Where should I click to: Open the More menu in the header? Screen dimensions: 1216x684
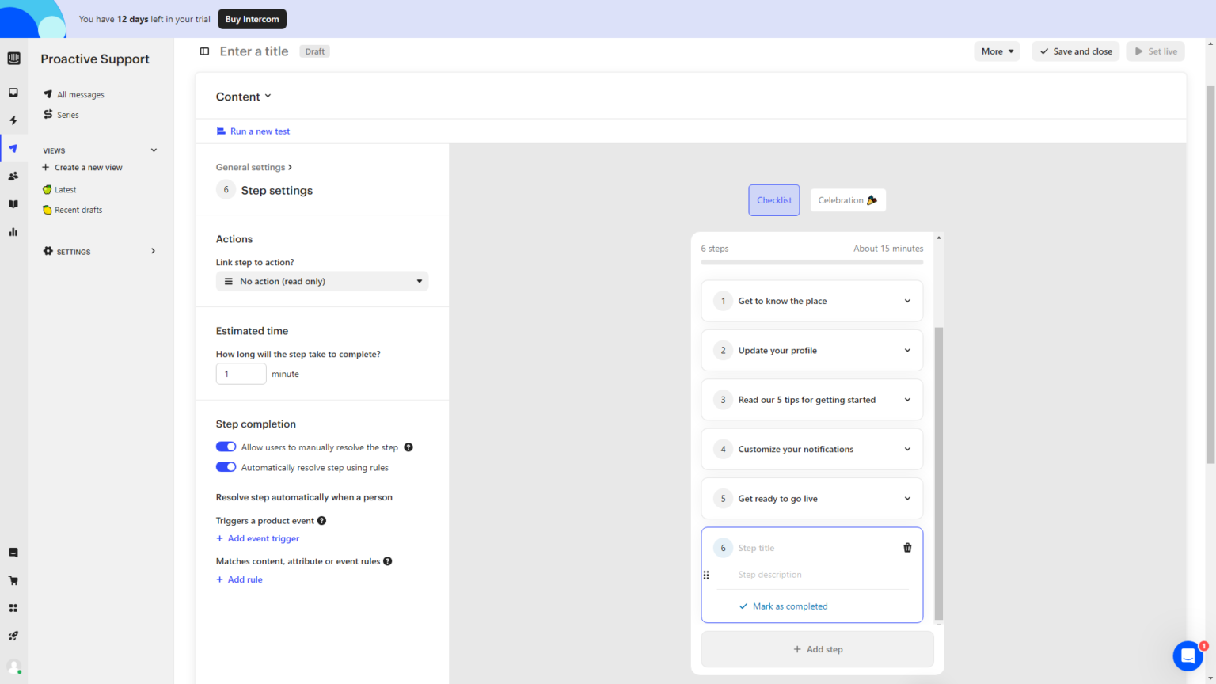997,51
